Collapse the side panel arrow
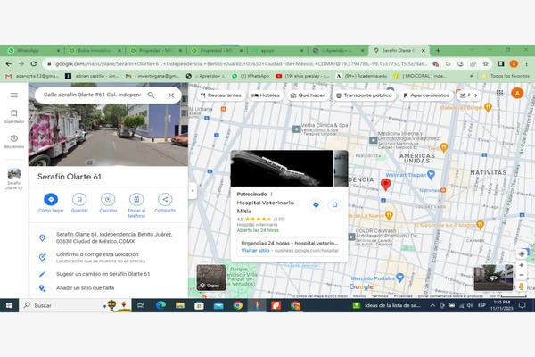535x357 pixels. point(193,191)
